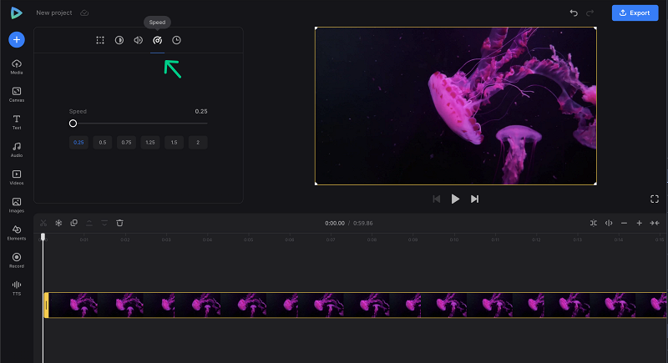
Task: Move the clip layer down
Action: [104, 223]
